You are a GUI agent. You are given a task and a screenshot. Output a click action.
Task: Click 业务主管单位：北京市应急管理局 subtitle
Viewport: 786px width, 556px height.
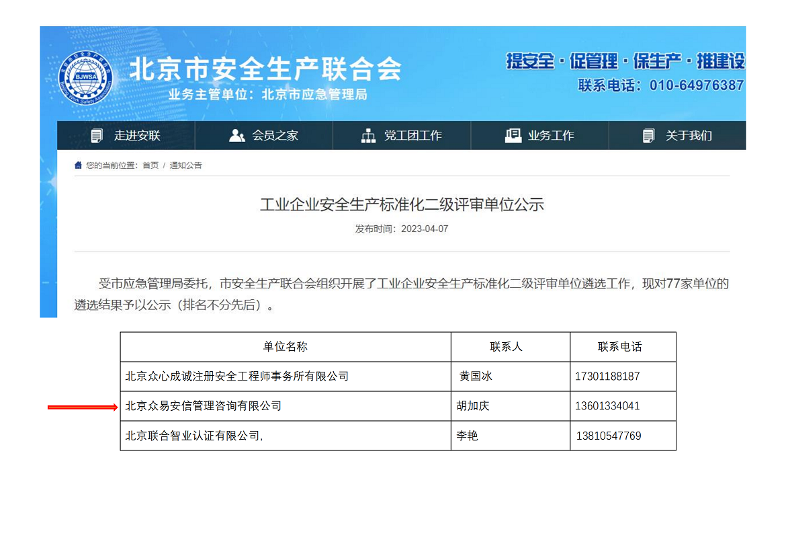point(267,94)
